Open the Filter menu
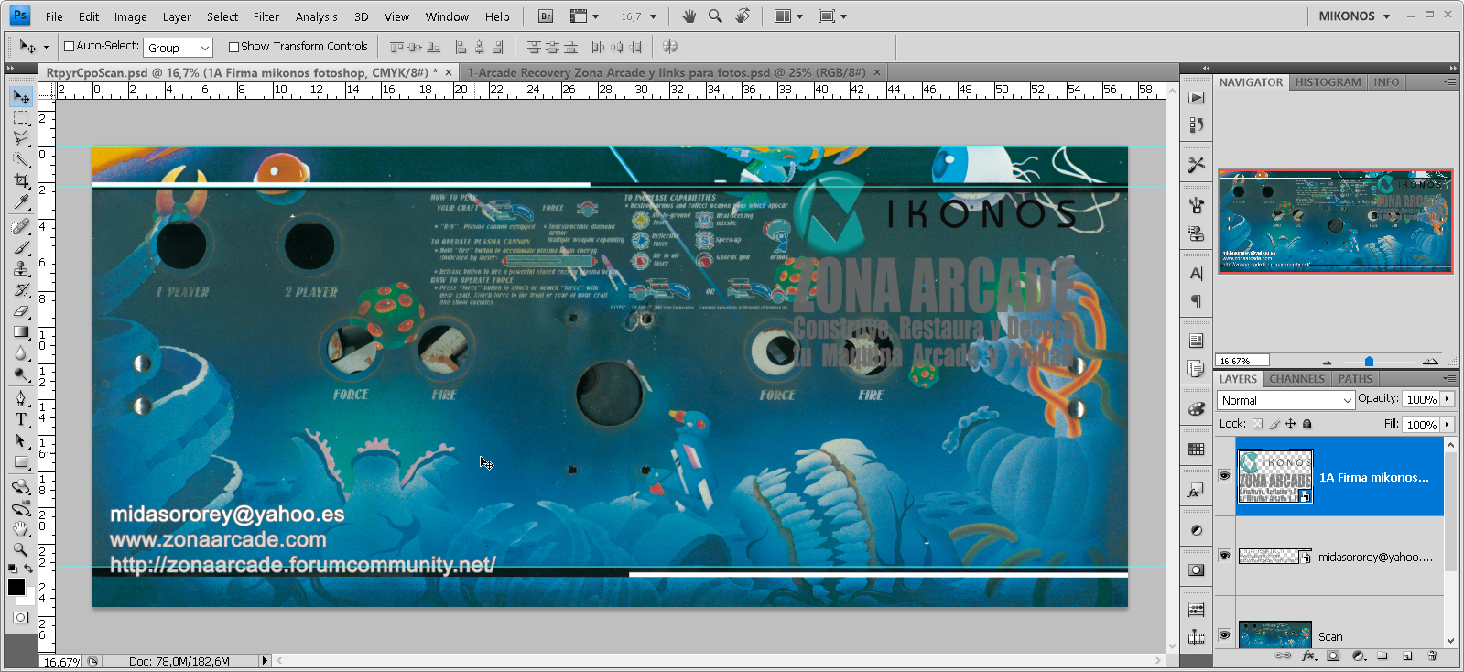1464x672 pixels. pos(266,16)
